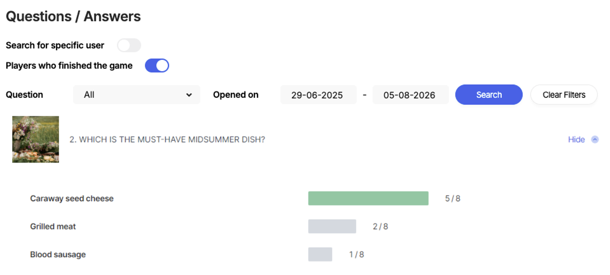Open the midsummer picnic thumbnail image

tap(36, 139)
